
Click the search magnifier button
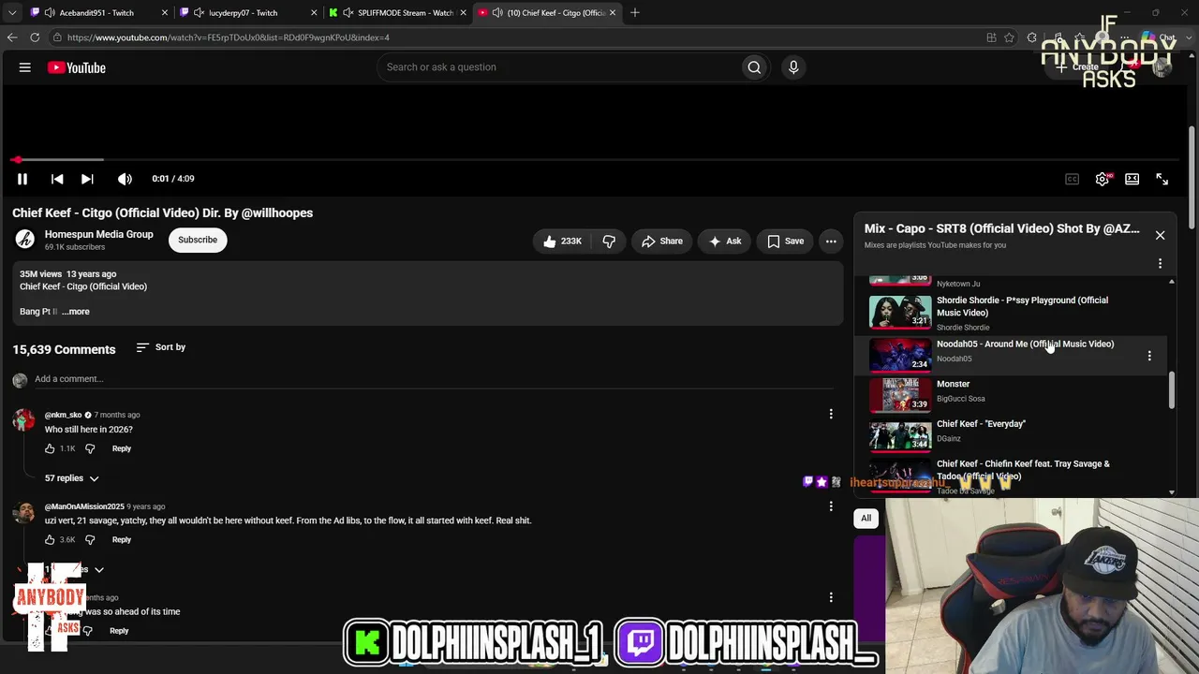(754, 67)
